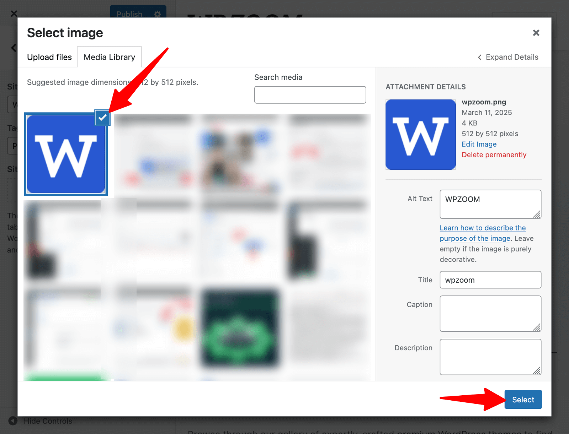Close the Select image dialog

(x=536, y=33)
